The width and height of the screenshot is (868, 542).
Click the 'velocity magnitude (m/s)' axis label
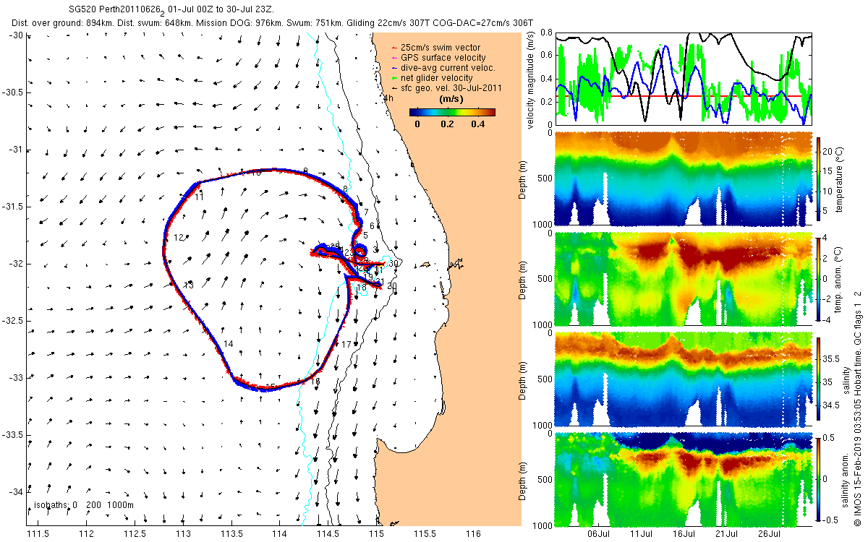[530, 80]
